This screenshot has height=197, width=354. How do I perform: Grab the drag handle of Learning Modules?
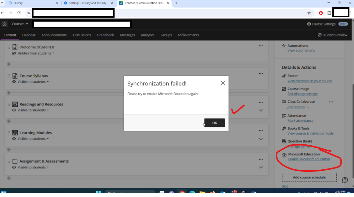[9, 133]
